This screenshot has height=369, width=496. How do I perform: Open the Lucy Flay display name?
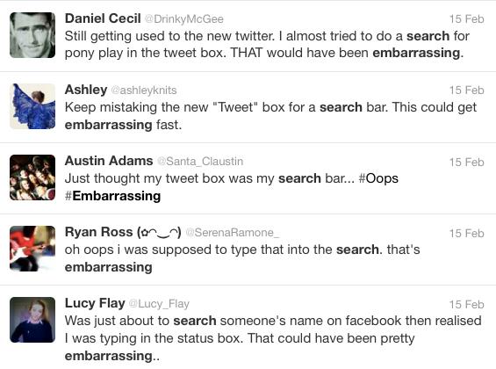pos(95,303)
